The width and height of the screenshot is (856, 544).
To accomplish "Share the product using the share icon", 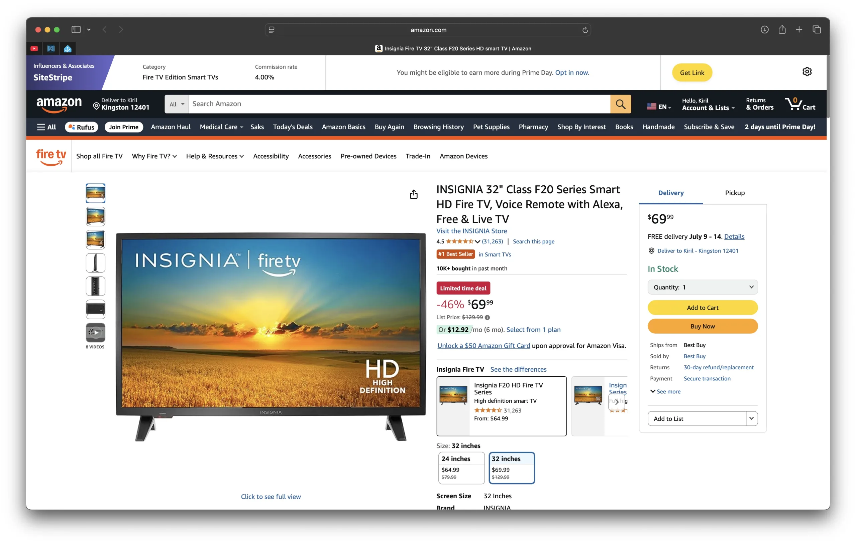I will click(413, 194).
